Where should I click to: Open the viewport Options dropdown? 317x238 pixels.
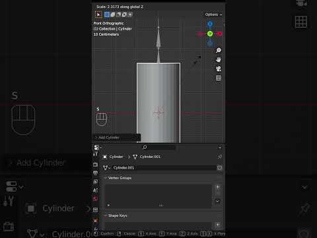(213, 15)
